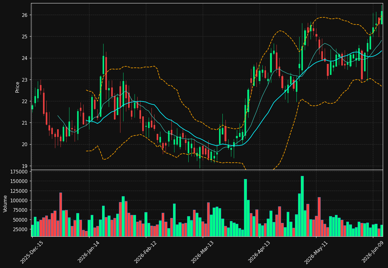388x268 pixels.
Task: Click the 2026-May-11 date label
Action: click(316, 252)
